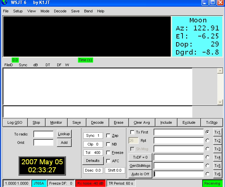
Task: Select the Tx3 radio button
Action: coord(208,149)
